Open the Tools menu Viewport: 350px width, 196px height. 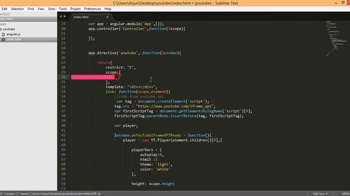pyautogui.click(x=63, y=9)
